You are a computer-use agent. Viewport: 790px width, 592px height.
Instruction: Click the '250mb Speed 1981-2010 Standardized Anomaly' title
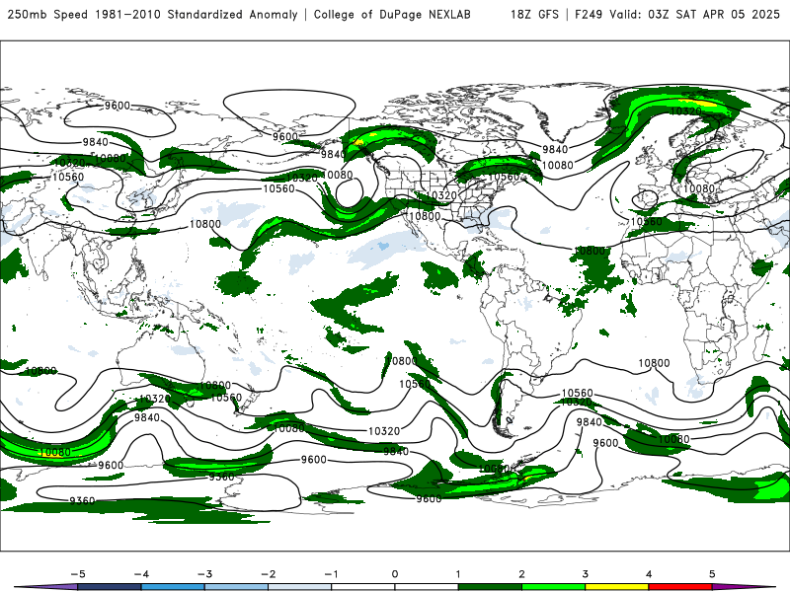pos(153,15)
